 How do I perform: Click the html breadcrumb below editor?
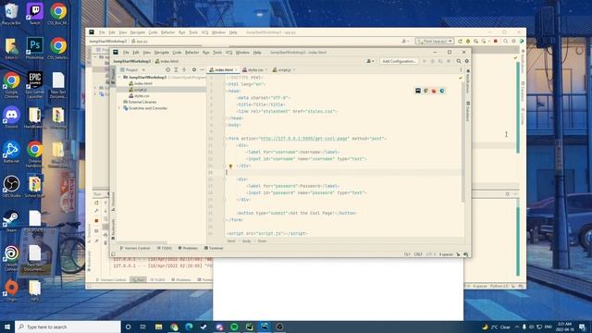click(x=231, y=240)
